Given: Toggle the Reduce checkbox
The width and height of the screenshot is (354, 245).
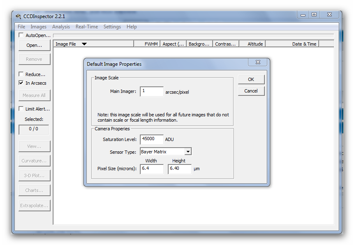Looking at the screenshot, I should click(x=21, y=74).
